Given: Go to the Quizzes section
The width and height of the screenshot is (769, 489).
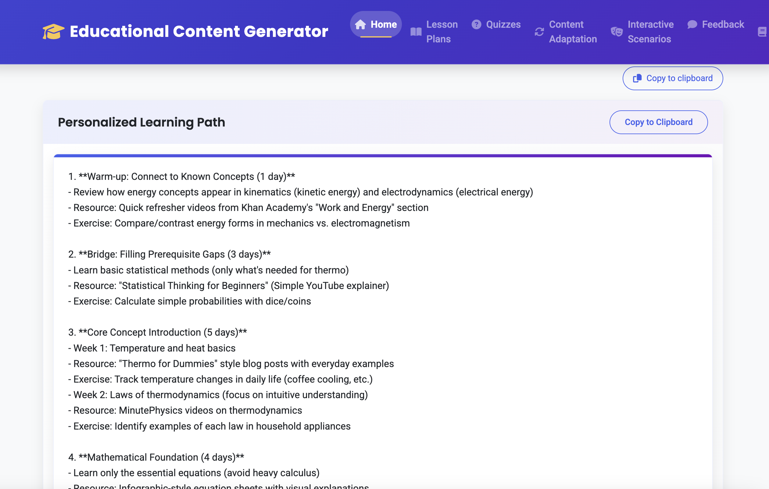Looking at the screenshot, I should 503,25.
